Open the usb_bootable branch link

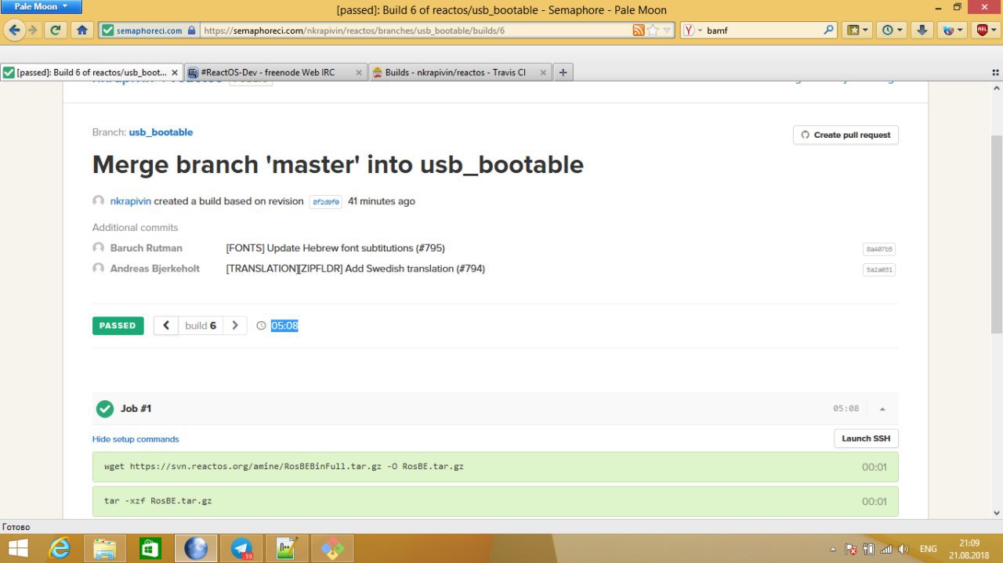point(161,132)
